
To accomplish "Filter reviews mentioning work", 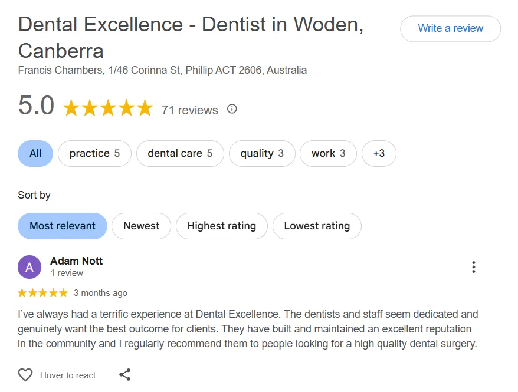I will [328, 153].
